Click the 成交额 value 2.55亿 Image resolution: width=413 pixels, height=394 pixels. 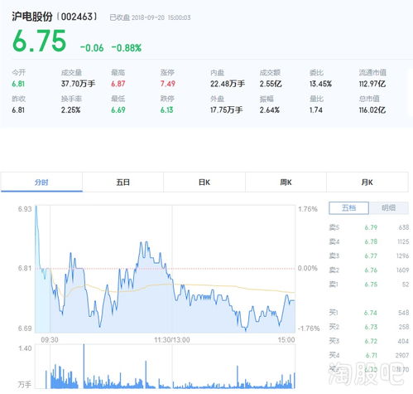tap(271, 84)
